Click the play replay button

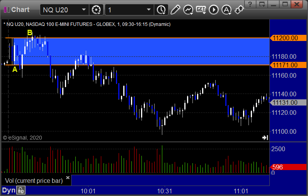click(x=214, y=10)
